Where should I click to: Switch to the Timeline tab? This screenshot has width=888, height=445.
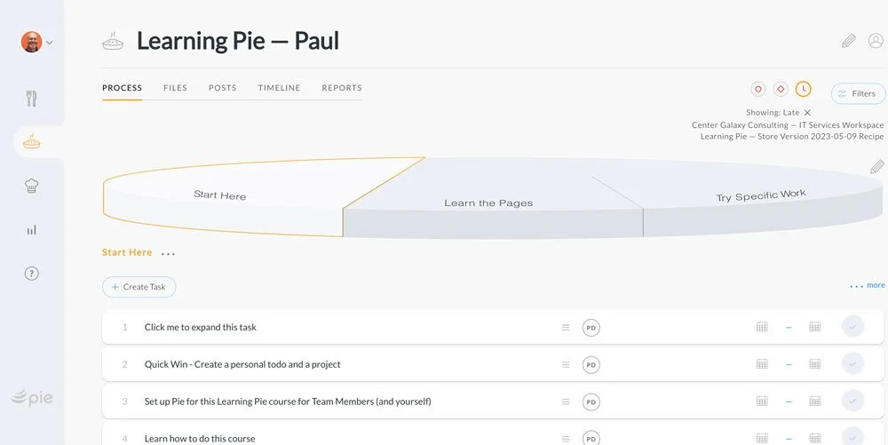pyautogui.click(x=279, y=88)
